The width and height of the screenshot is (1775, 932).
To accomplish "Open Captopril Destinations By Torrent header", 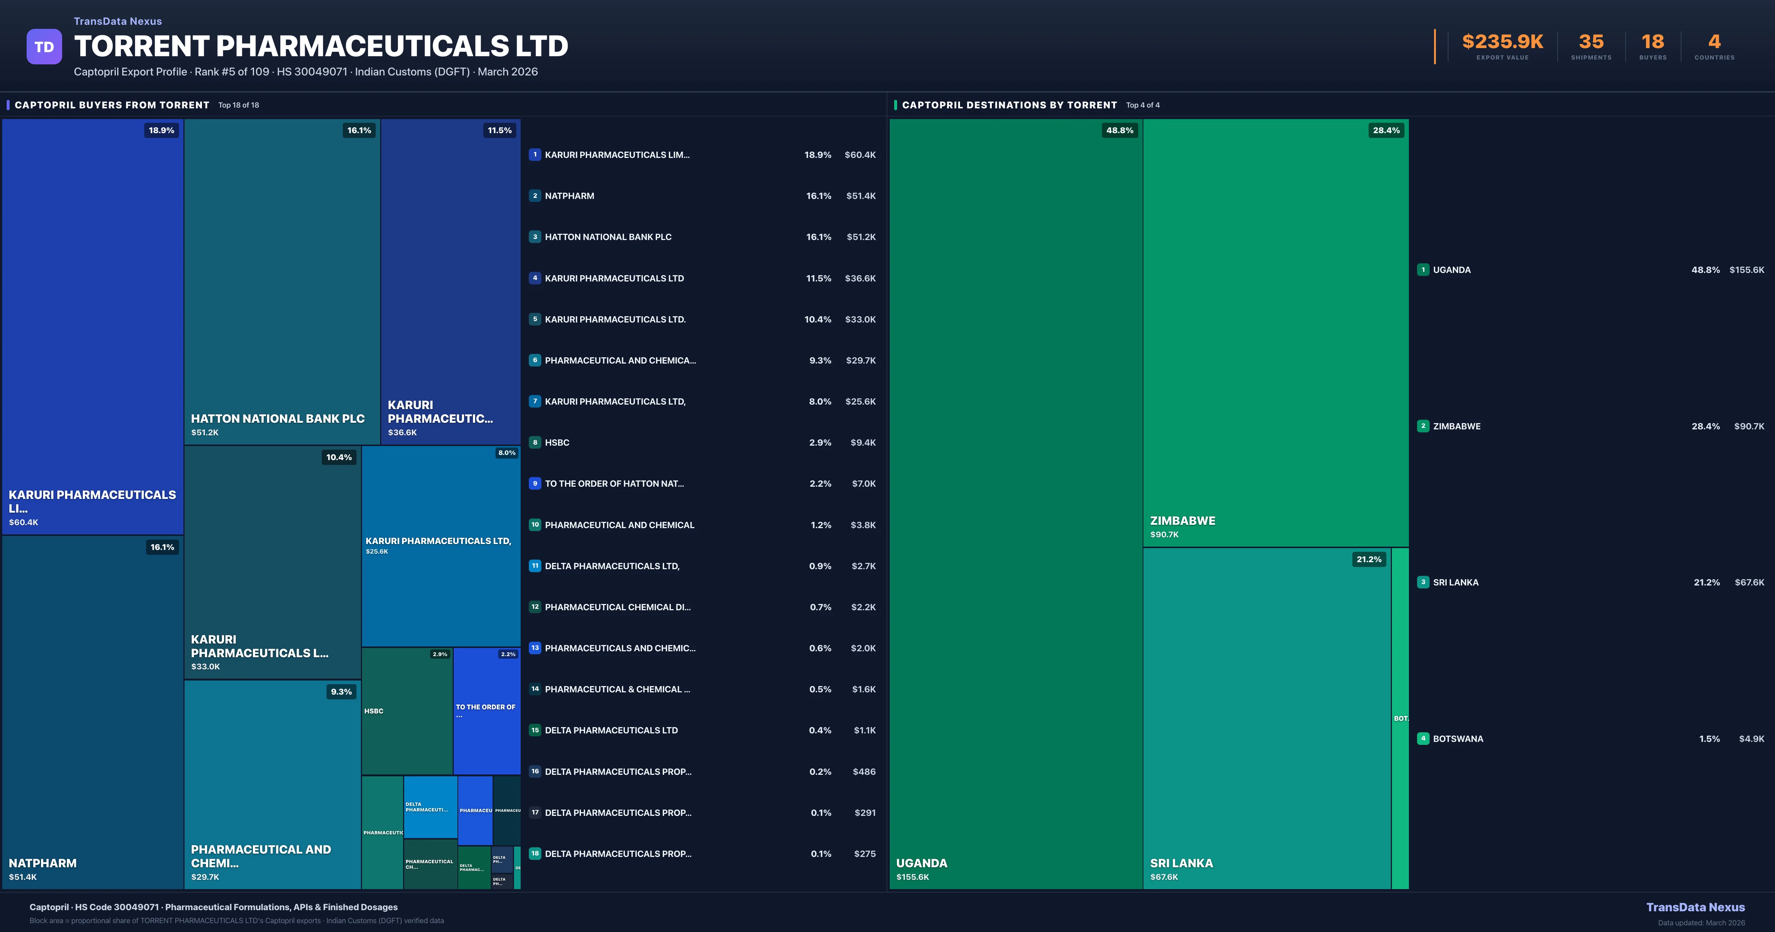I will coord(1009,105).
